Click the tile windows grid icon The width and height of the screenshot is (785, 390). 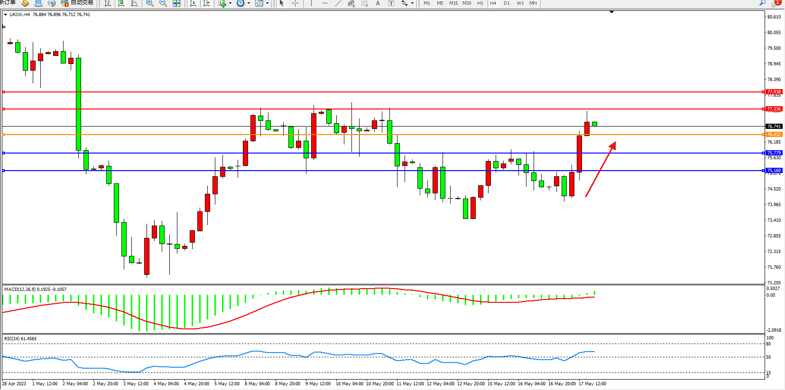176,3
